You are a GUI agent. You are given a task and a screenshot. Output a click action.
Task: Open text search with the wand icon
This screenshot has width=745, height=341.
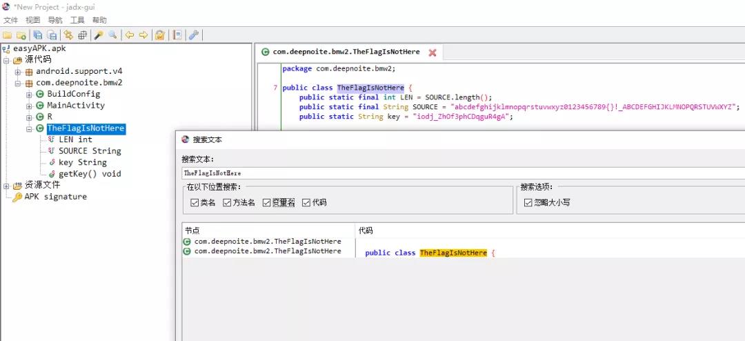click(99, 35)
